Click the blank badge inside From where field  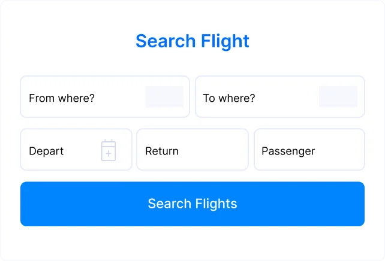164,97
